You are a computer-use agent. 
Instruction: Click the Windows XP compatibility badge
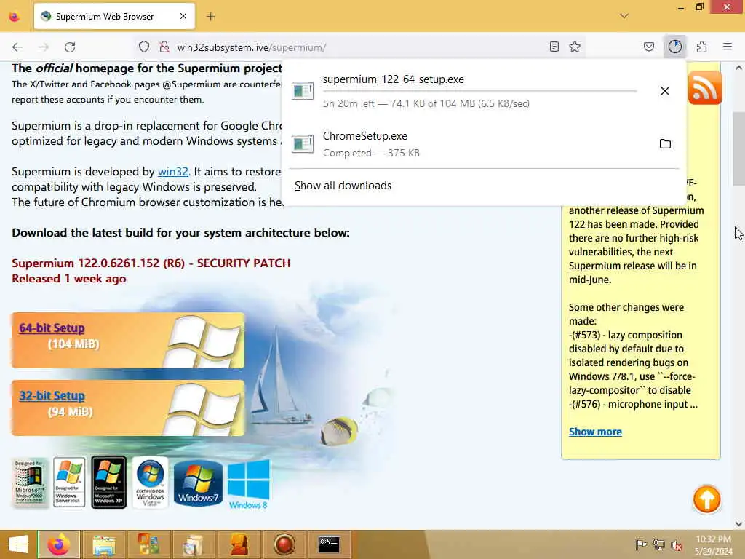[x=109, y=483]
